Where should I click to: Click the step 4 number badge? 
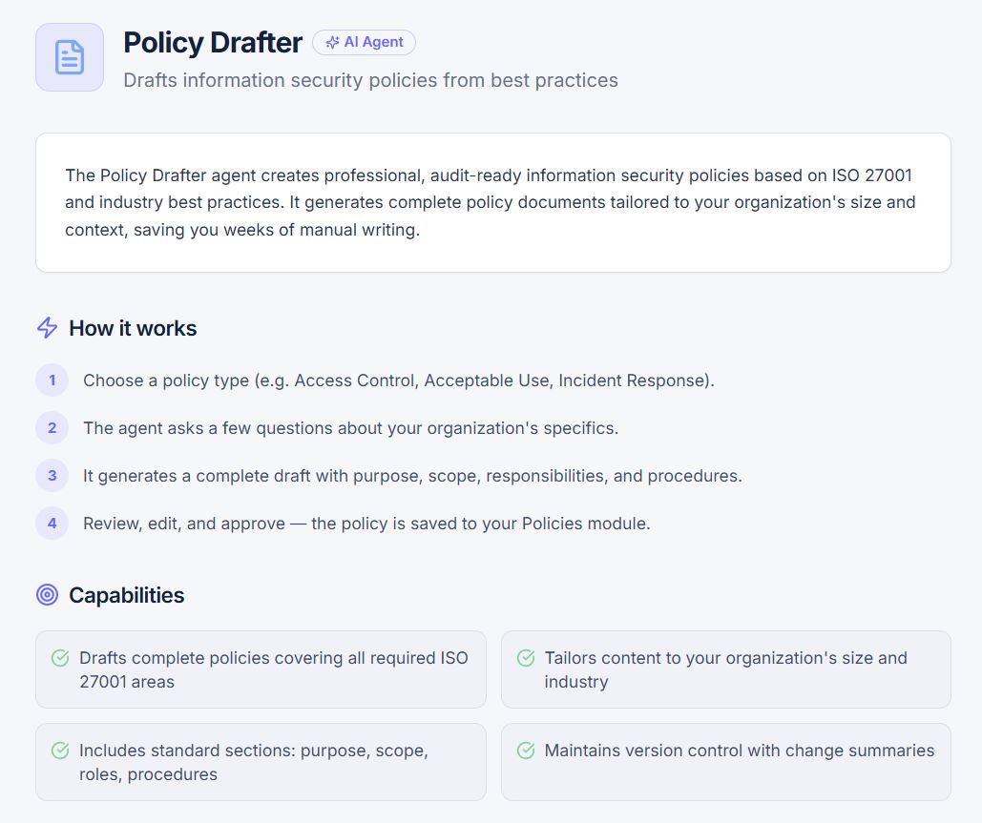52,524
